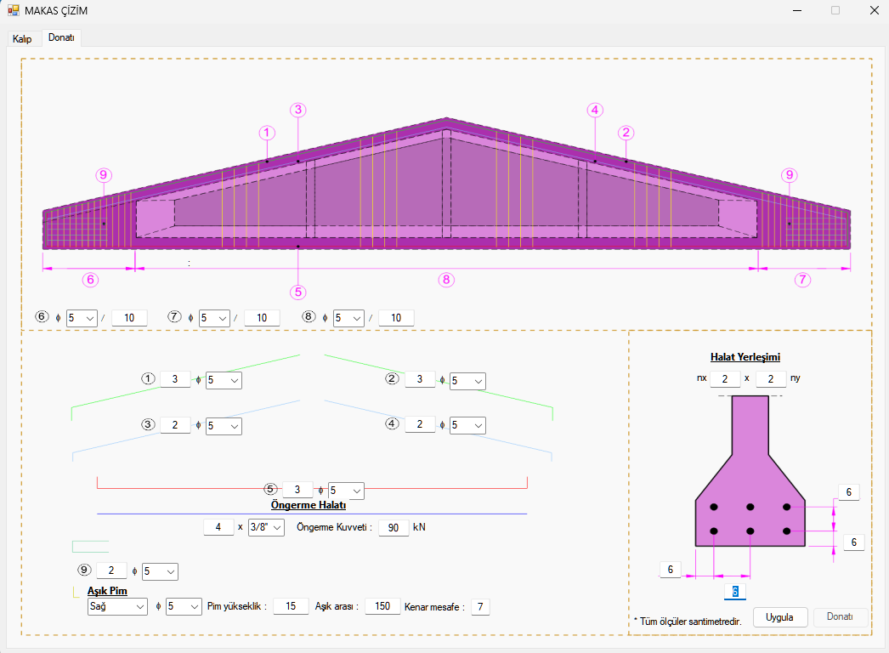Select the Donatı tab
Viewport: 889px width, 653px height.
(61, 38)
